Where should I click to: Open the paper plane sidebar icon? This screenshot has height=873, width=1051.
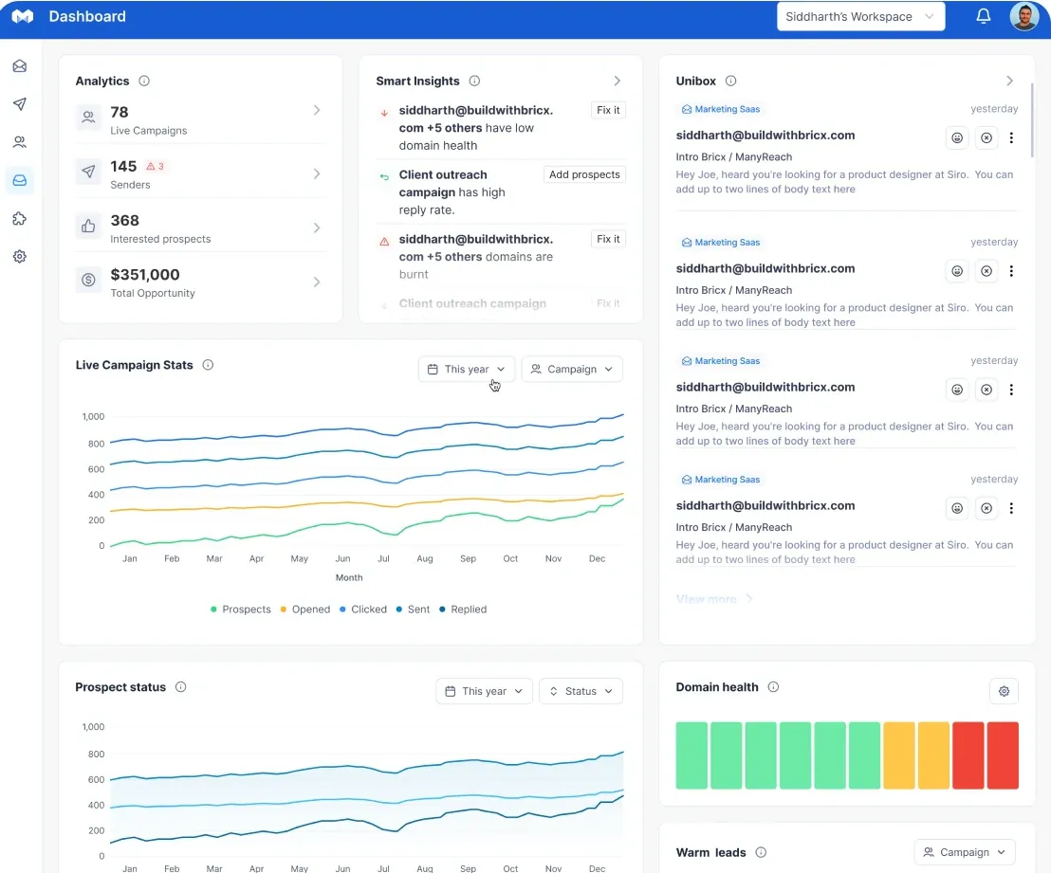click(19, 104)
